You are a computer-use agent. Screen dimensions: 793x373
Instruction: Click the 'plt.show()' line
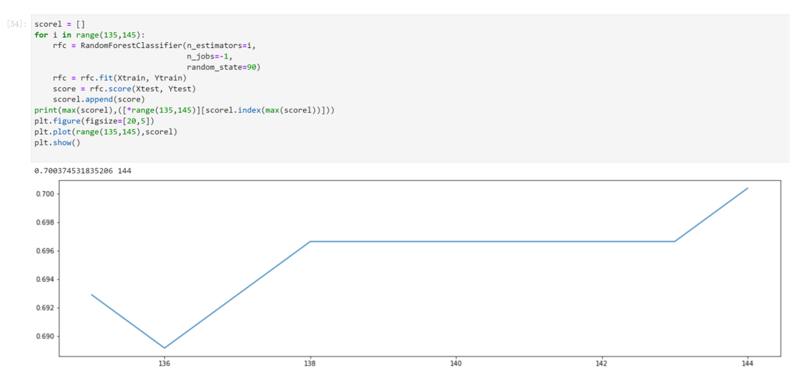[x=57, y=142]
